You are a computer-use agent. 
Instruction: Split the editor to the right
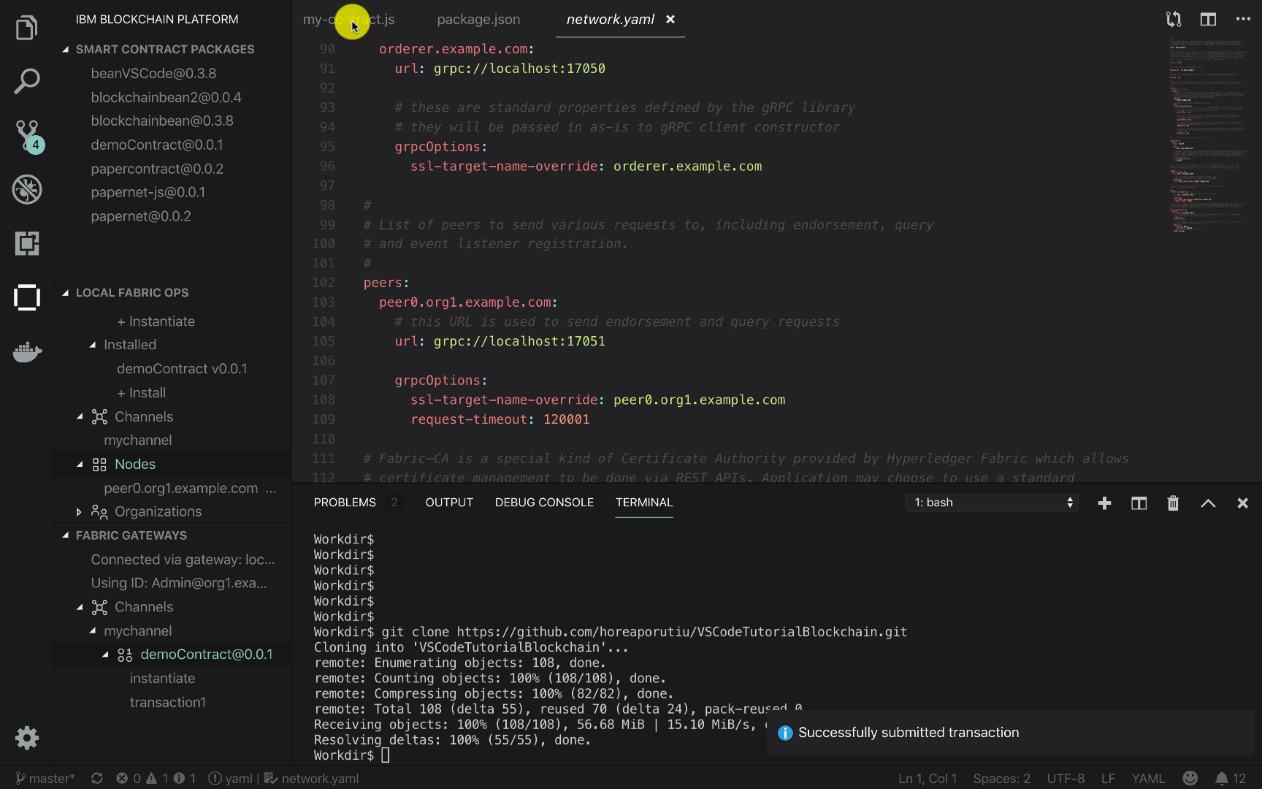coord(1208,20)
